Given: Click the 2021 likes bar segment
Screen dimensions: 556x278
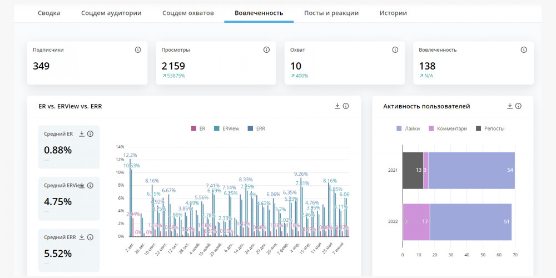Looking at the screenshot, I should 471,170.
